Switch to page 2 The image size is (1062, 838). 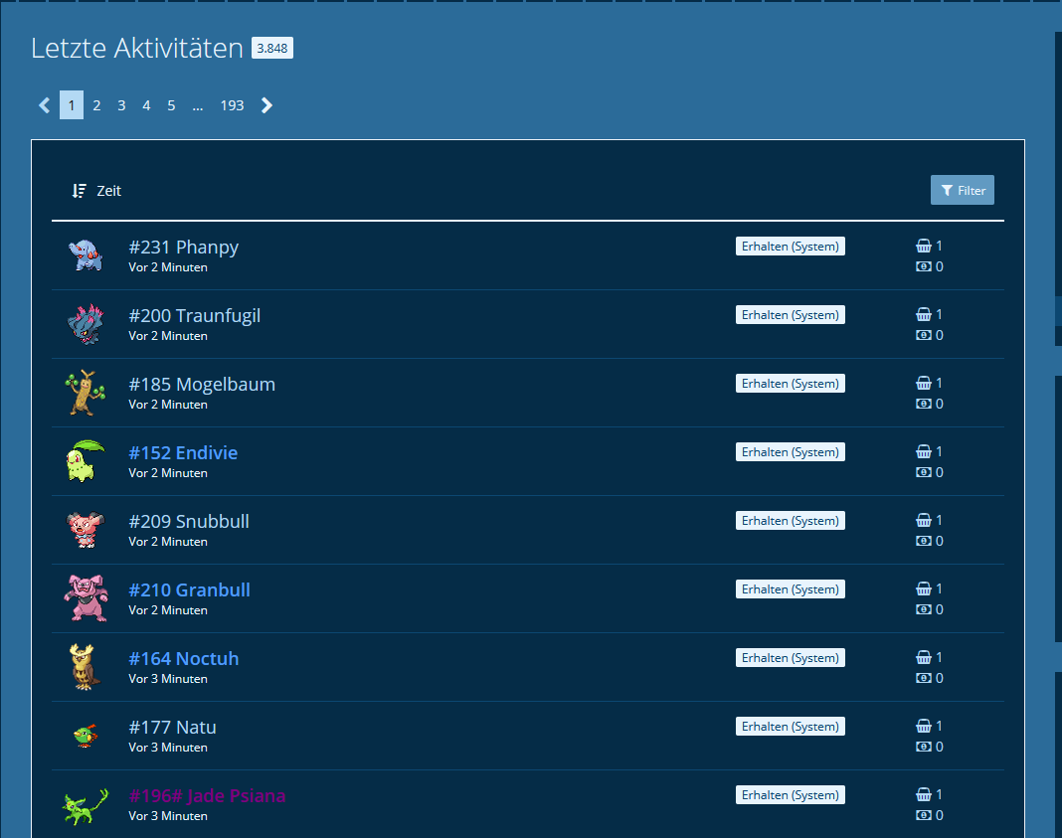96,105
